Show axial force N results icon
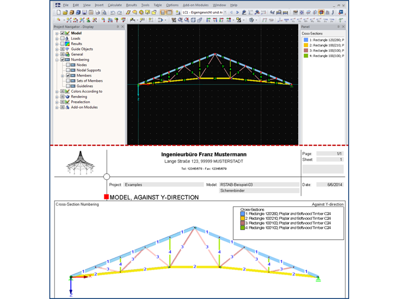Screen dimensions: 399x299 (286, 20)
